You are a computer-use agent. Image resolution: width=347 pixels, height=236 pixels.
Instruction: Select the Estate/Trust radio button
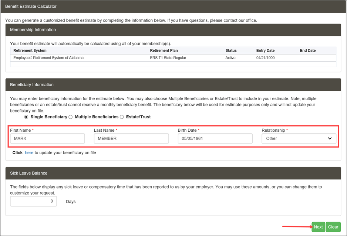pos(122,117)
